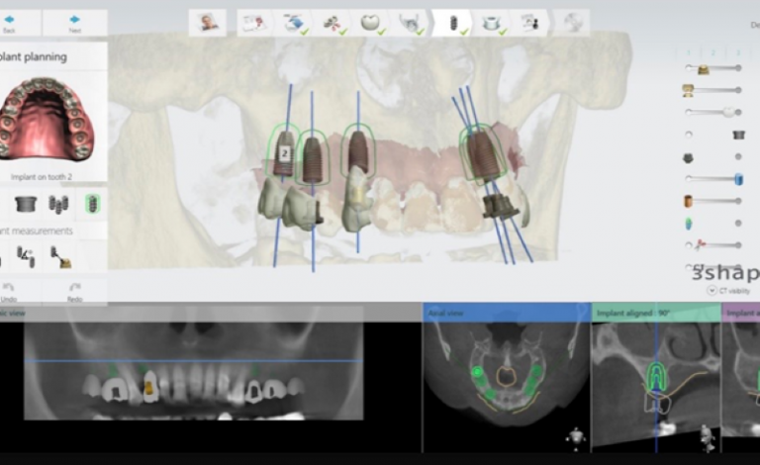Viewport: 760px width, 465px height.
Task: Click the patient photo workflow step
Action: (208, 22)
